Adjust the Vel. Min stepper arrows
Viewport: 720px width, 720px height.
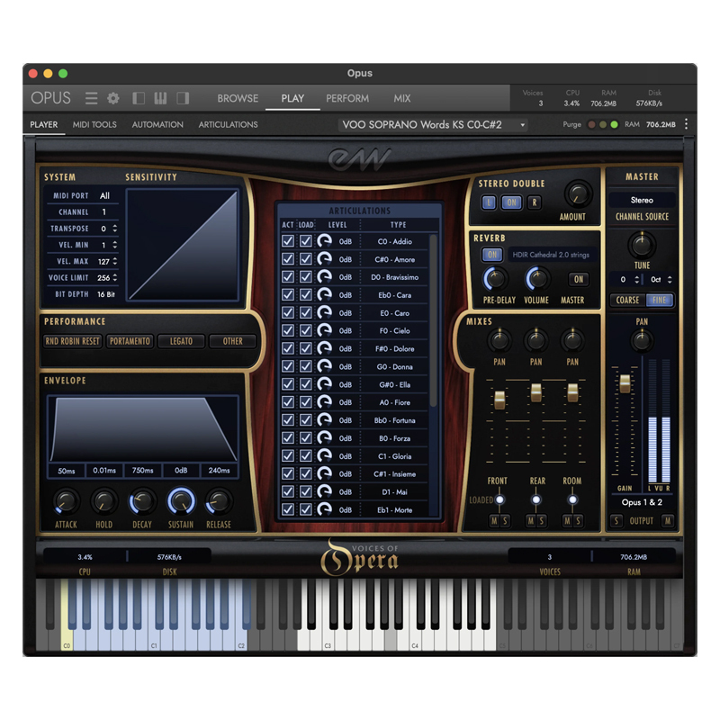[115, 245]
